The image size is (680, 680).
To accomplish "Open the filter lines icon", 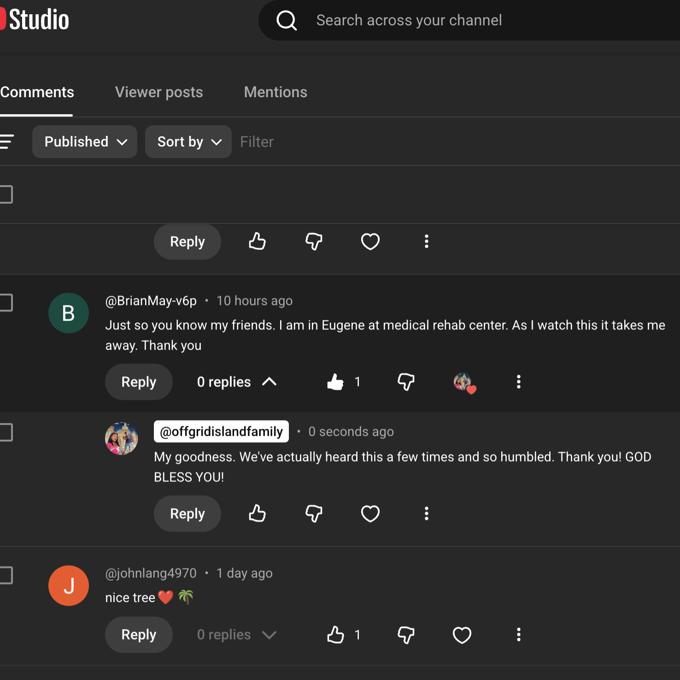I will [x=6, y=141].
